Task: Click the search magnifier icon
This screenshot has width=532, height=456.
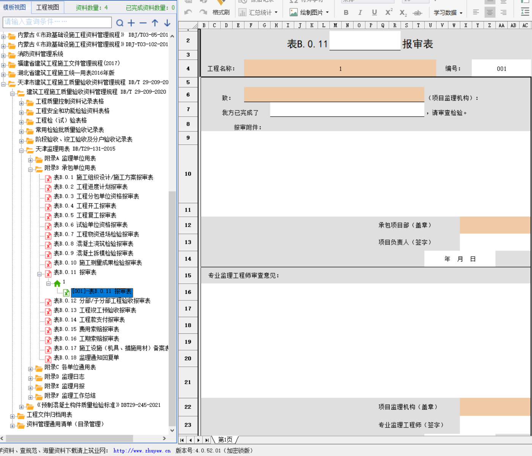Action: pyautogui.click(x=120, y=23)
